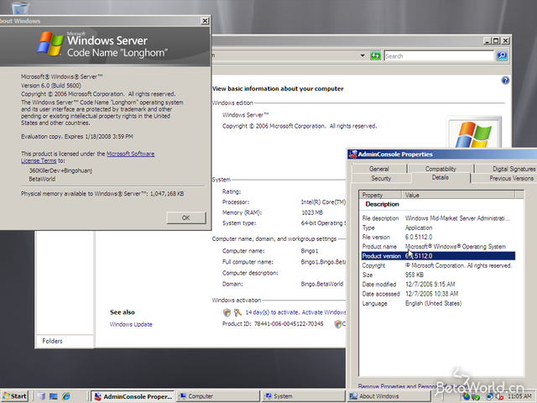Click the Property column header
Viewport: 537px width, 403px height.
pos(380,195)
